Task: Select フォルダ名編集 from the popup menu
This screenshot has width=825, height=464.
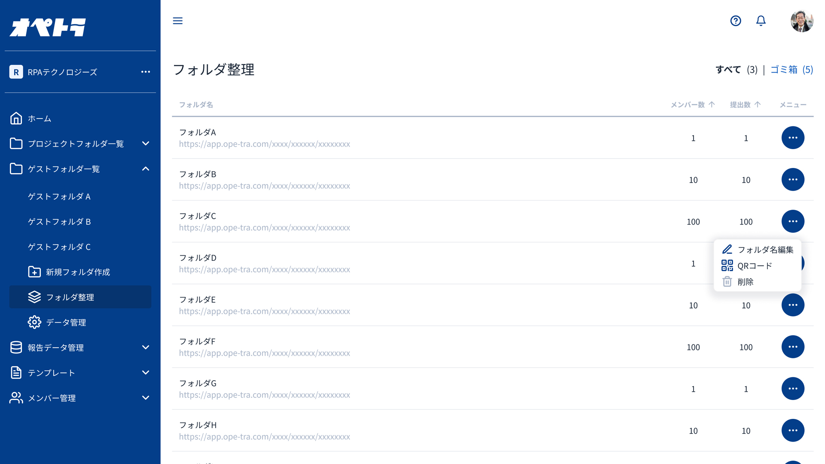Action: (x=765, y=250)
